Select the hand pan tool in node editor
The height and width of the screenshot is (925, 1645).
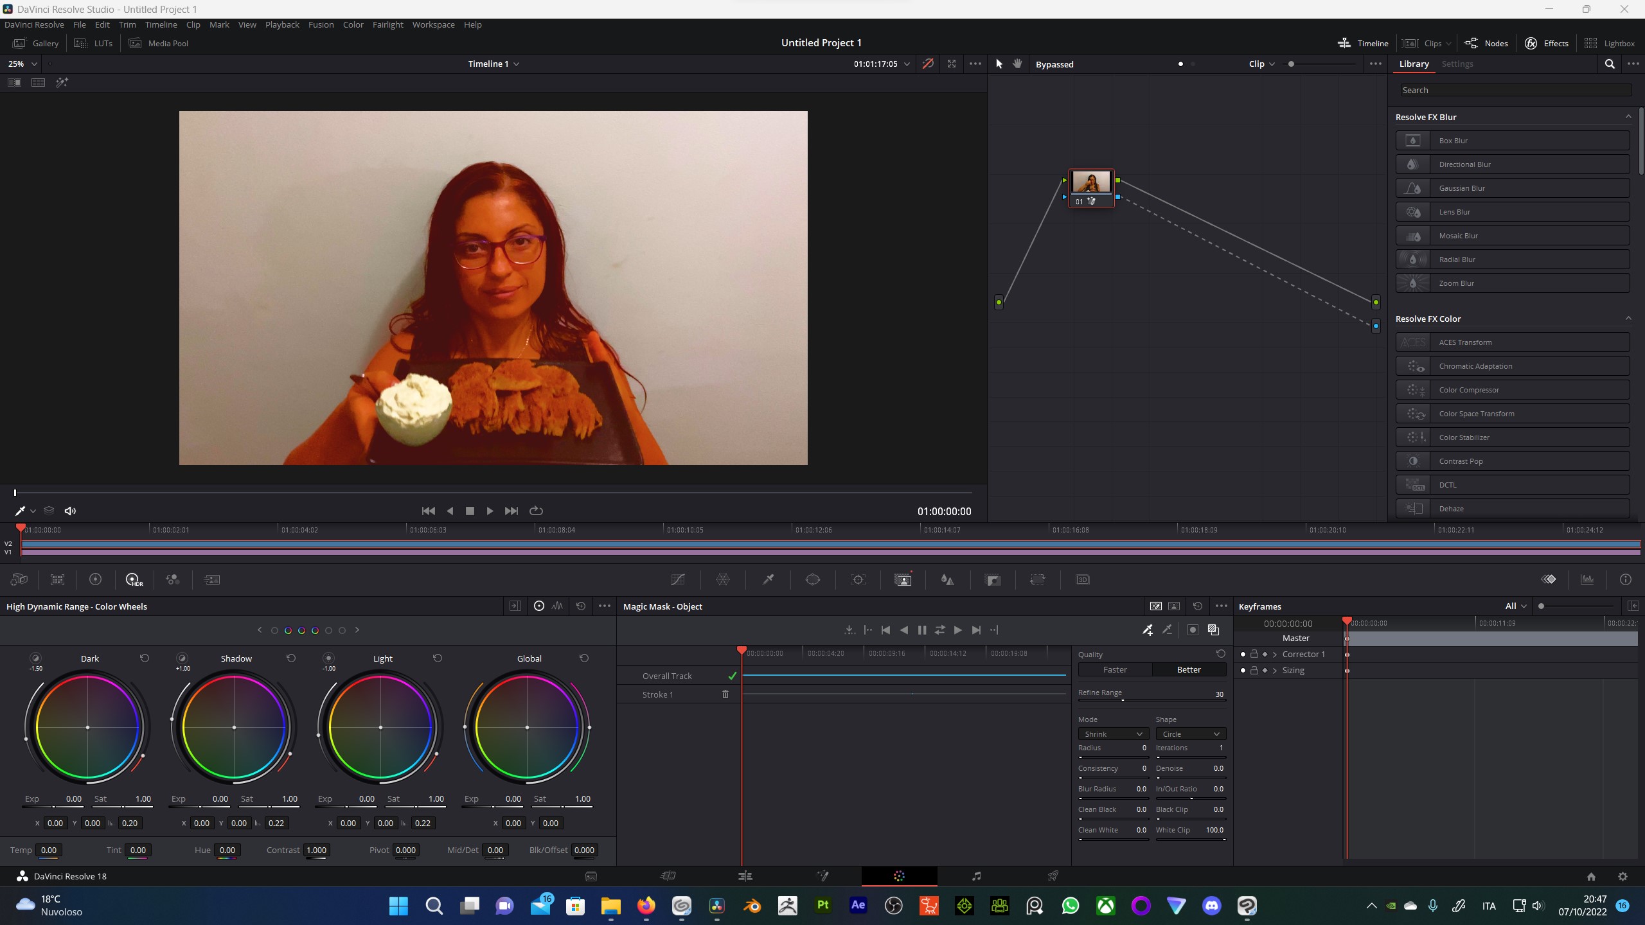pyautogui.click(x=1017, y=64)
